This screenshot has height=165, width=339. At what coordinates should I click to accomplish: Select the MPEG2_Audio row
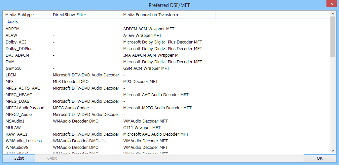click(x=167, y=114)
